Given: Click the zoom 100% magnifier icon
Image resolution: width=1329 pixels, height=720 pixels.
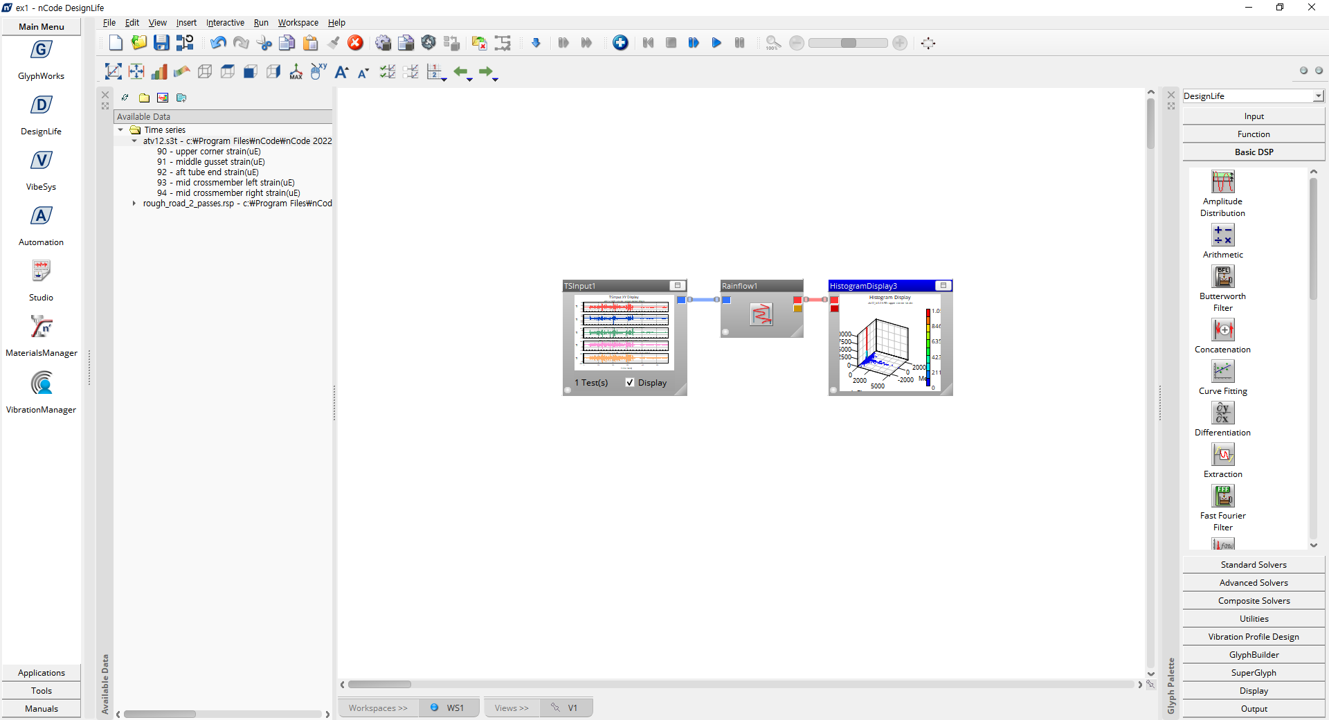Looking at the screenshot, I should tap(773, 43).
